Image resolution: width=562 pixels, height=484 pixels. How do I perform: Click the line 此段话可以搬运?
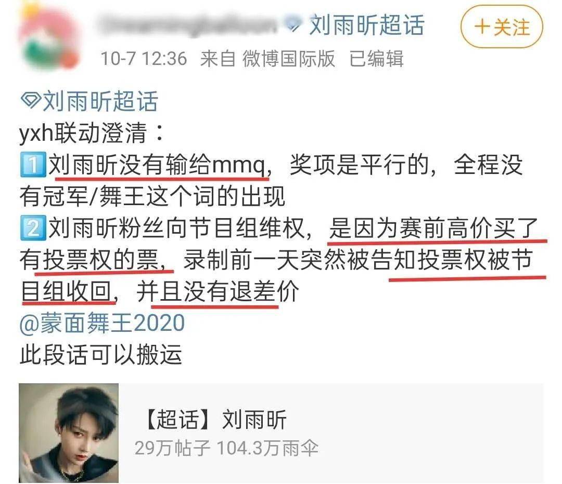pyautogui.click(x=101, y=355)
